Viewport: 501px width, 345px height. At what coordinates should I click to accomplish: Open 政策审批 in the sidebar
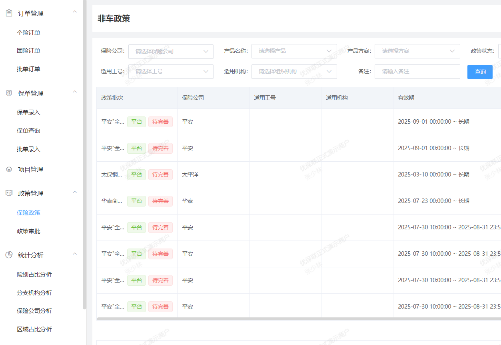tap(28, 231)
